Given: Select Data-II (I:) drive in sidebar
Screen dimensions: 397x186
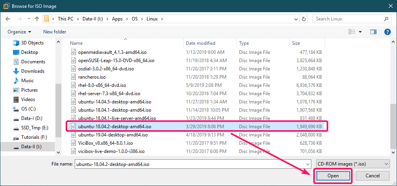Looking at the screenshot, I should pos(28,147).
